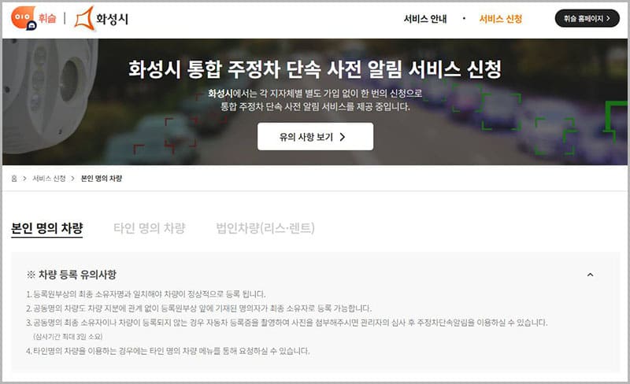Select the 서비스 신청 menu item
Viewport: 630px width, 384px height.
500,19
